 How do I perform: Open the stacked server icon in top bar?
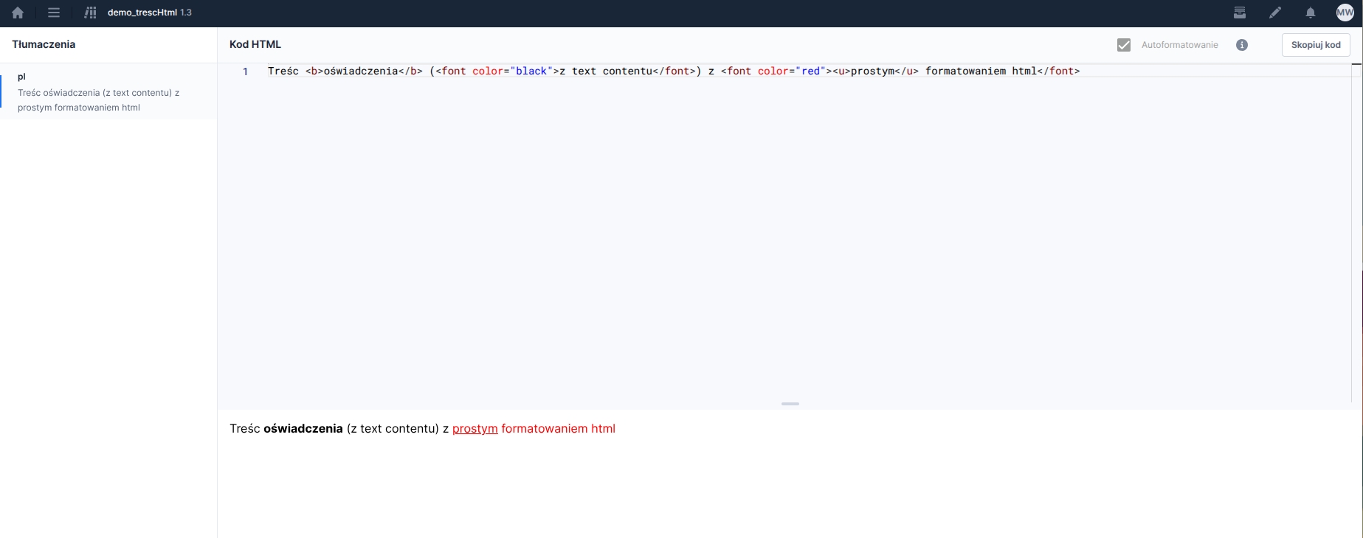coord(1240,13)
